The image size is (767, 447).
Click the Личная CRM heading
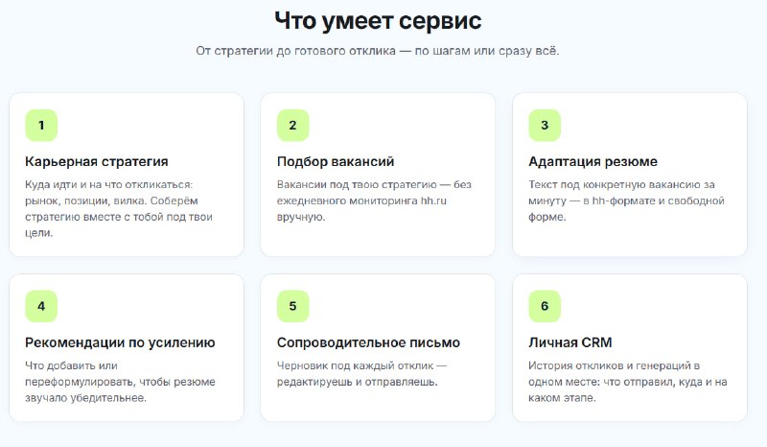[569, 342]
